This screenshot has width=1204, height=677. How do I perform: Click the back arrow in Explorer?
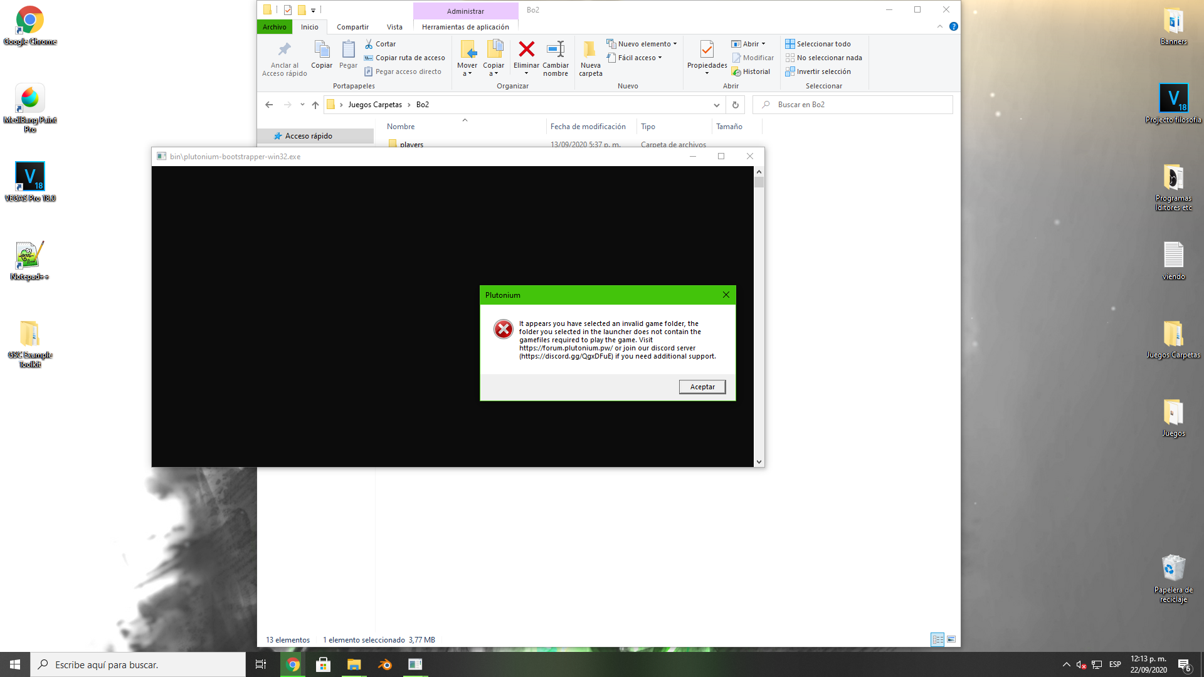pos(269,105)
